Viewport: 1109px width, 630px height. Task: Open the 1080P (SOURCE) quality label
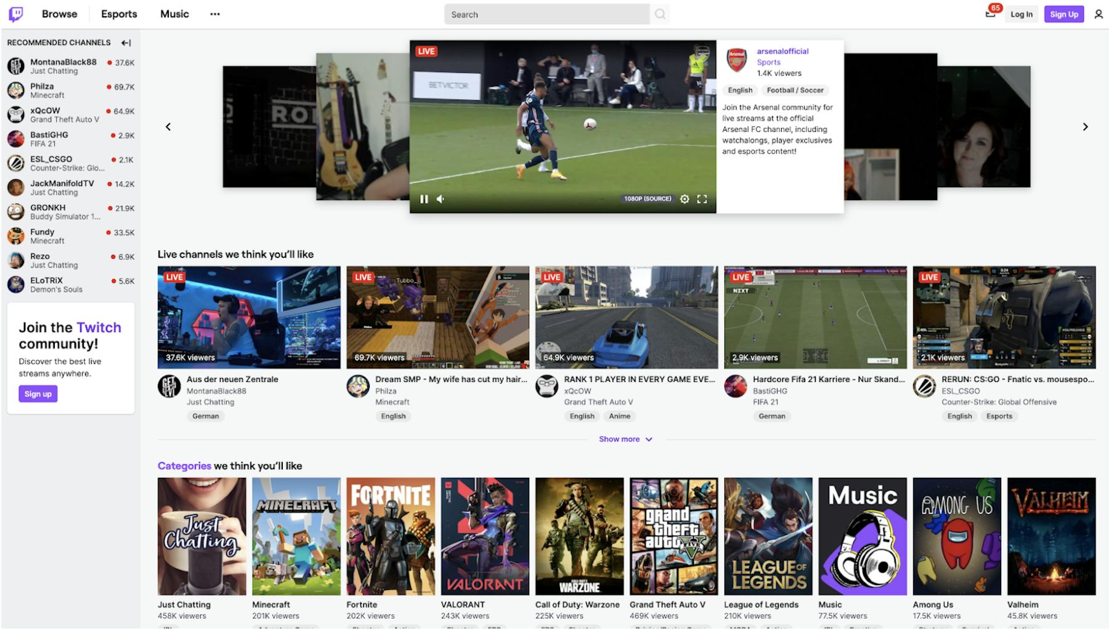[x=648, y=199]
